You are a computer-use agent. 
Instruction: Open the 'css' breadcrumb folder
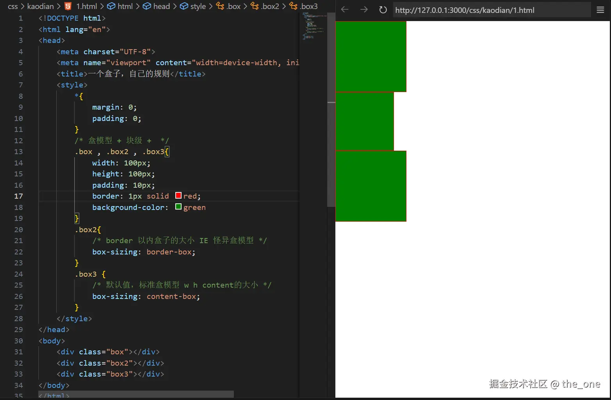(12, 6)
